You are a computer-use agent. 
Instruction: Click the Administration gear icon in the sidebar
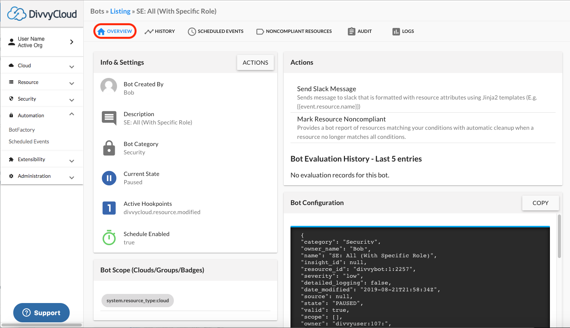point(11,176)
